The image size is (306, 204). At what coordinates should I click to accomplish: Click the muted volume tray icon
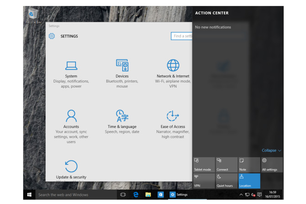(x=253, y=194)
